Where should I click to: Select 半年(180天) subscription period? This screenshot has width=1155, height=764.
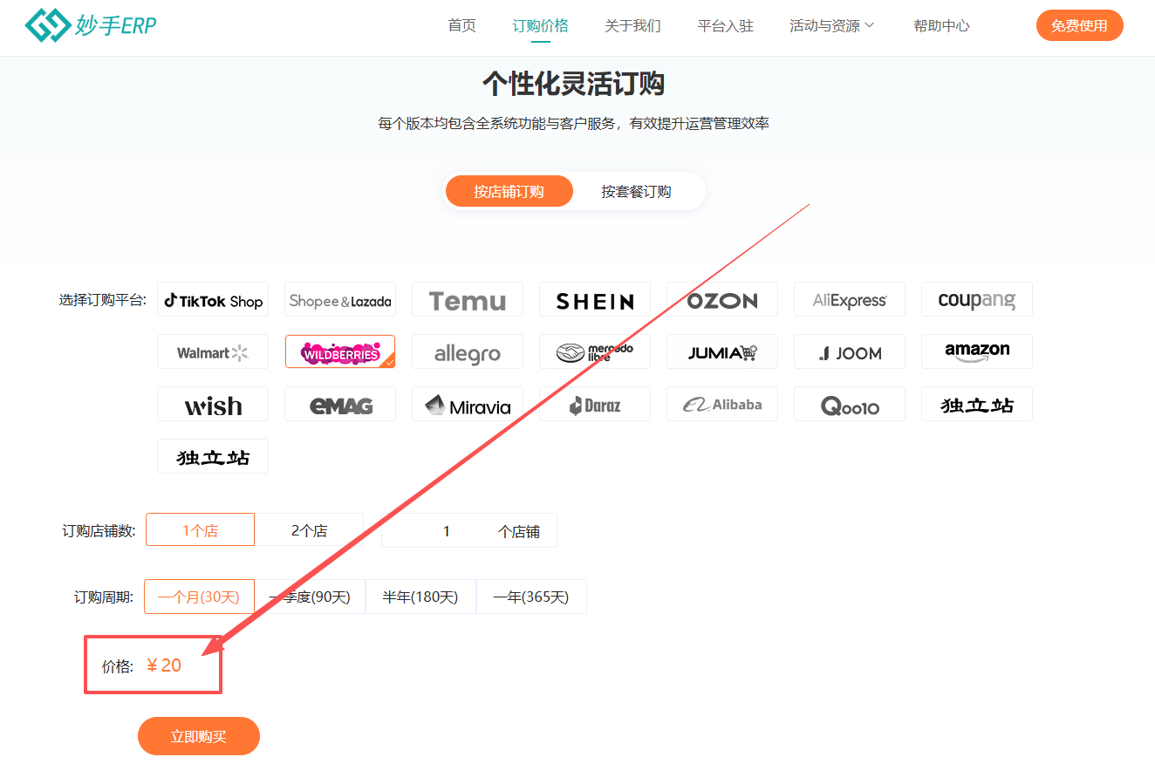coord(420,597)
